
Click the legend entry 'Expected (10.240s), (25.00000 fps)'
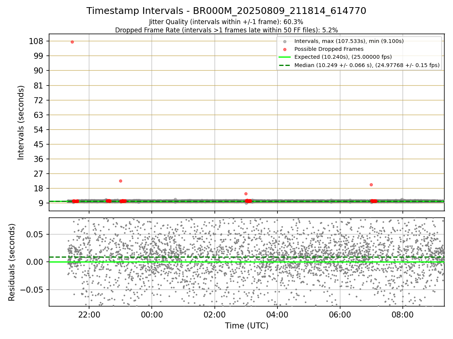343,57
